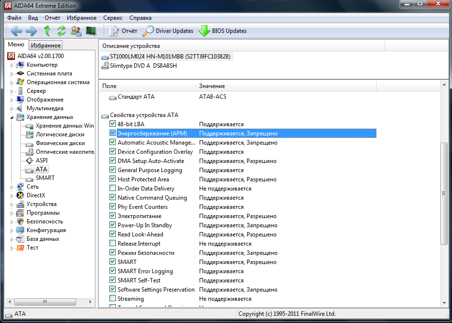Select Slimtype DVD A DS8A8SH device
The image size is (452, 323).
coord(140,66)
